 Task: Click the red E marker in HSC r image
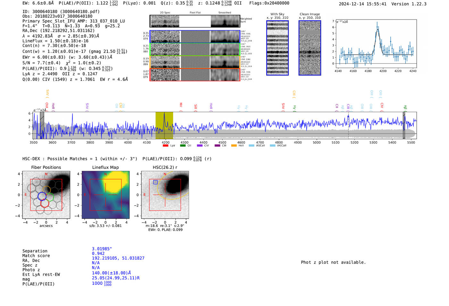145,195
